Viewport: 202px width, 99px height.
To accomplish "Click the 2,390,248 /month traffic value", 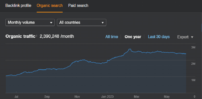I will coord(57,36).
